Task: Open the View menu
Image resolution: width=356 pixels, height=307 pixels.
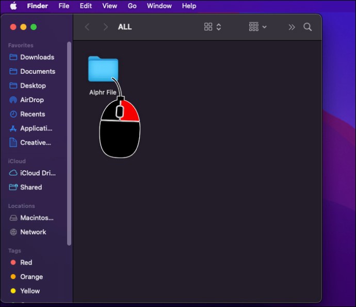Action: (110, 6)
